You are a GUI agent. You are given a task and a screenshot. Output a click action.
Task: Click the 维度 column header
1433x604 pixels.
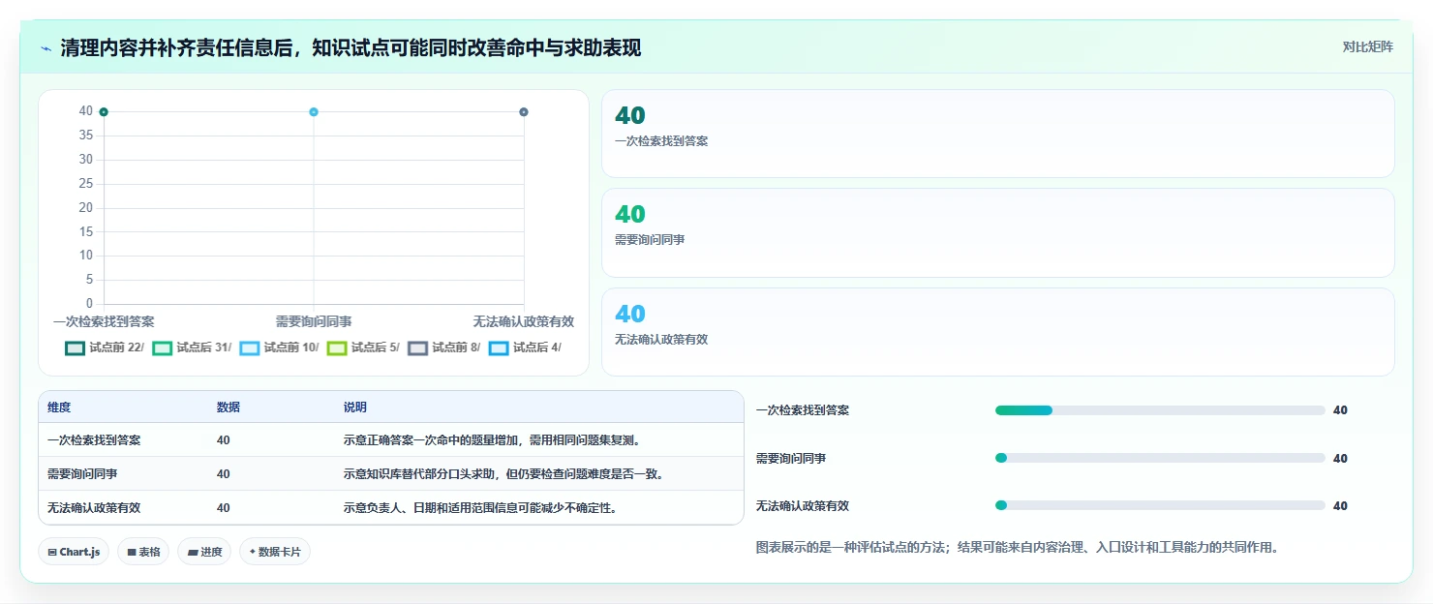point(59,408)
